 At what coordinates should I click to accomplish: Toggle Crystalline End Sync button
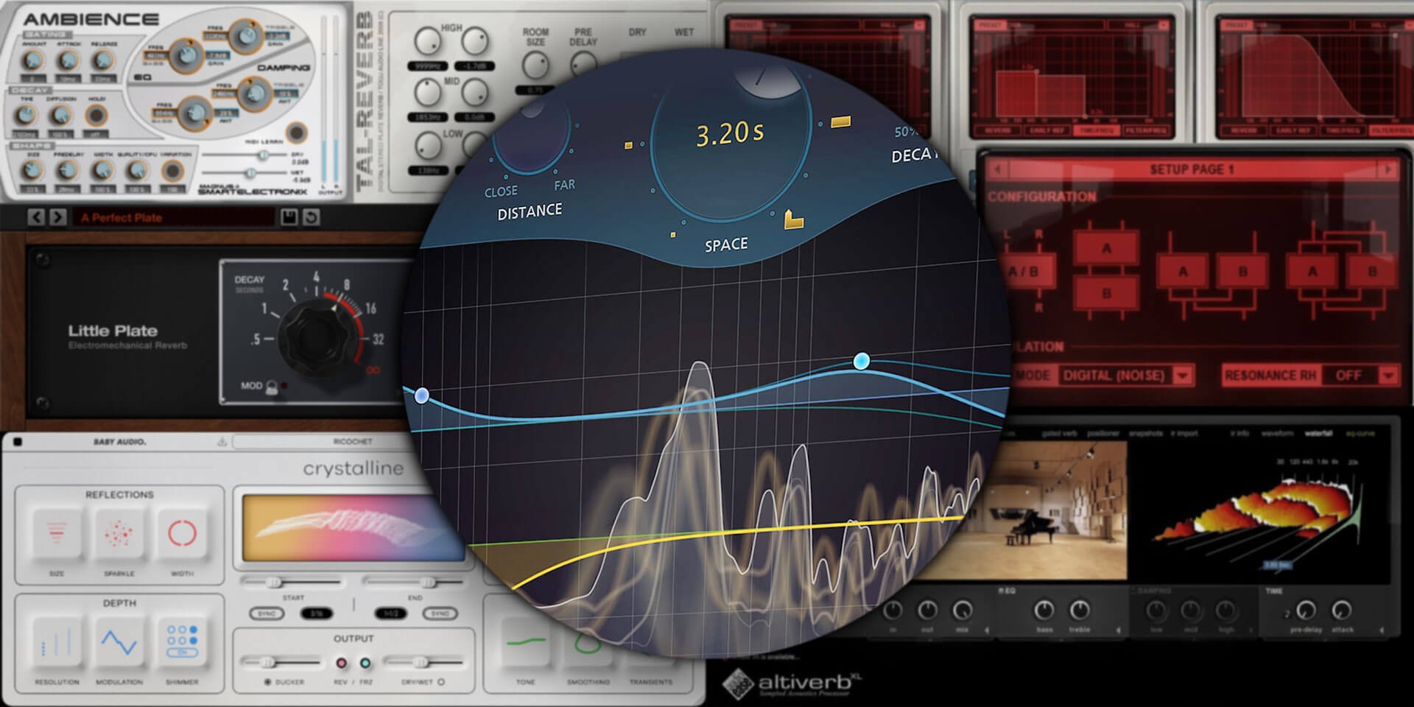tap(440, 613)
